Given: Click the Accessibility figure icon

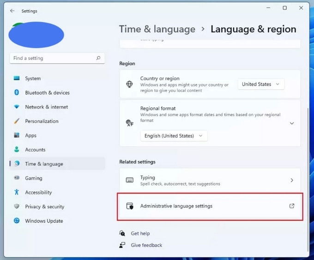Looking at the screenshot, I should pyautogui.click(x=17, y=192).
